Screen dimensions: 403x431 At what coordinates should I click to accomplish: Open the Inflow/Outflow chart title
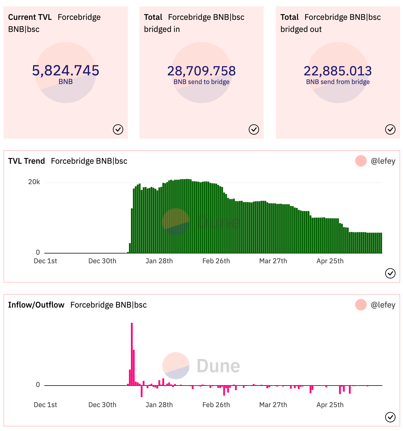(x=36, y=305)
